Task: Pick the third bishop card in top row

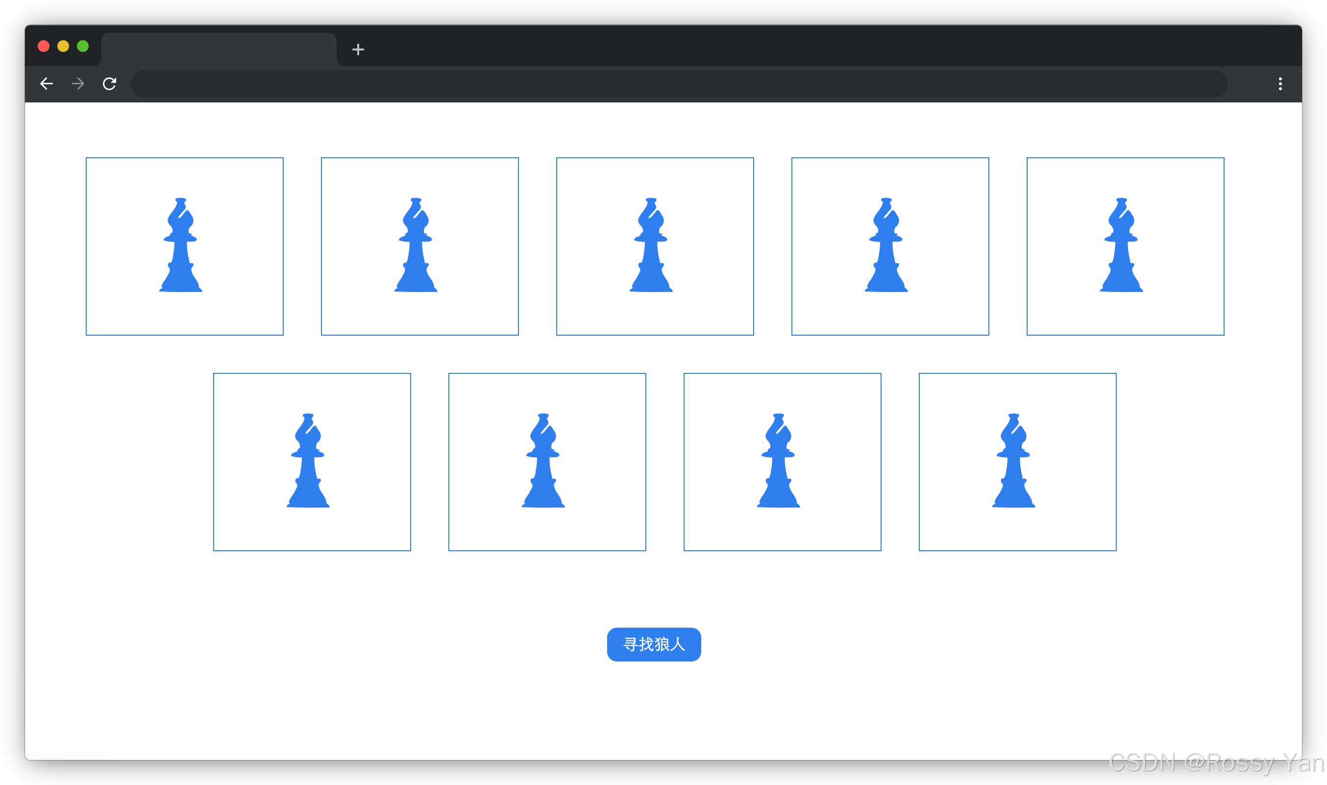Action: click(x=654, y=246)
